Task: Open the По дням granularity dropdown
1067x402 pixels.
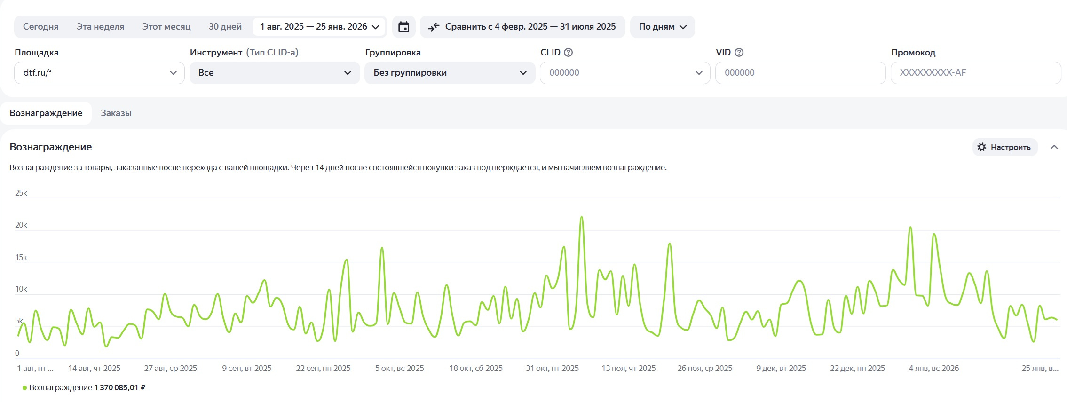Action: click(x=662, y=27)
